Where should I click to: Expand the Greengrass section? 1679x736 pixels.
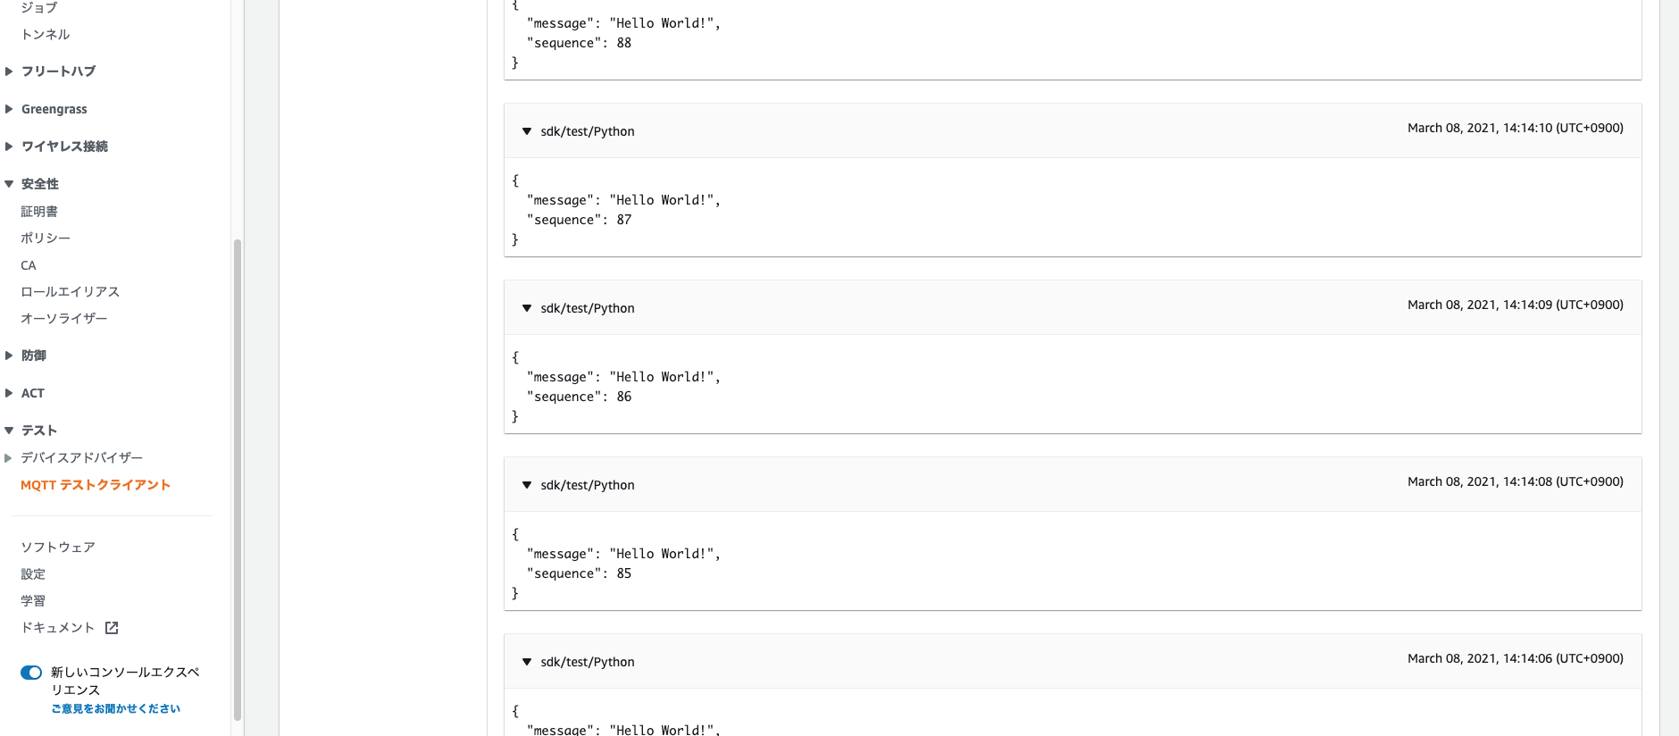[9, 109]
